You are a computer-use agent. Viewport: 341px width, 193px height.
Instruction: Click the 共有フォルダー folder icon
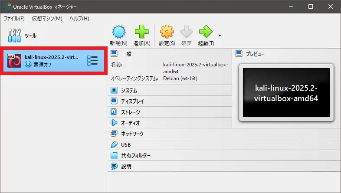[114, 155]
